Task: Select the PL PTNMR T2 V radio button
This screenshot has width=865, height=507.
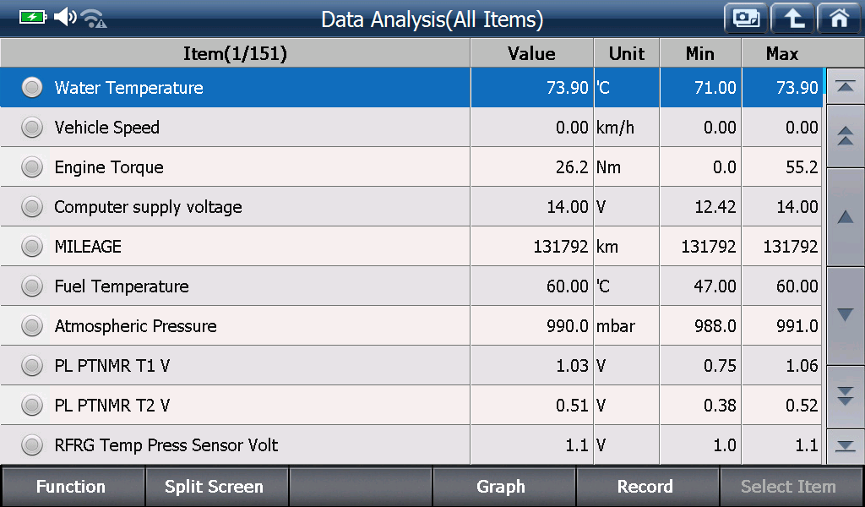Action: click(32, 405)
